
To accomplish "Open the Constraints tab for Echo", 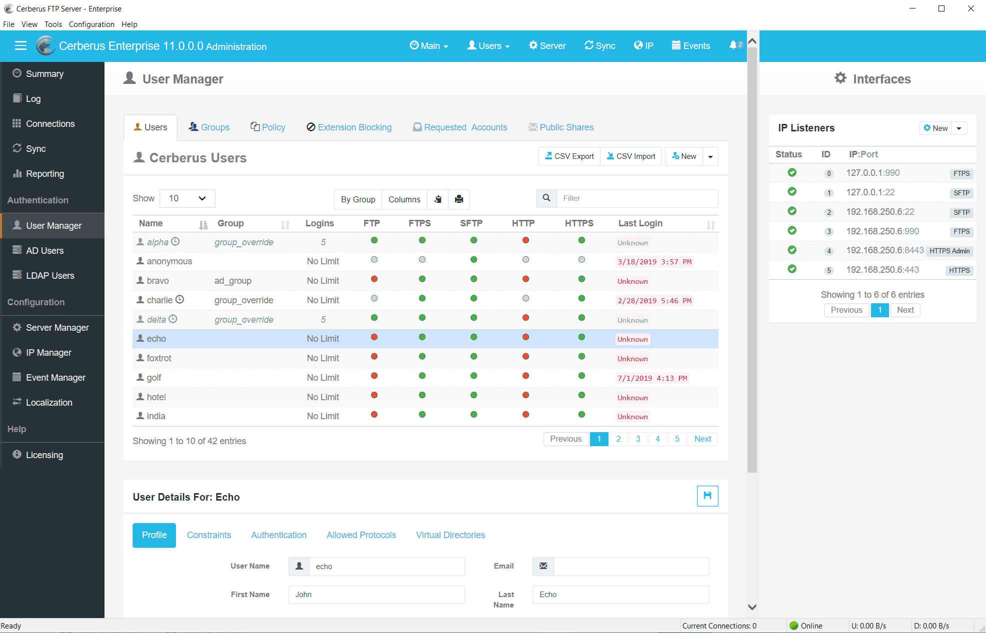I will [209, 535].
